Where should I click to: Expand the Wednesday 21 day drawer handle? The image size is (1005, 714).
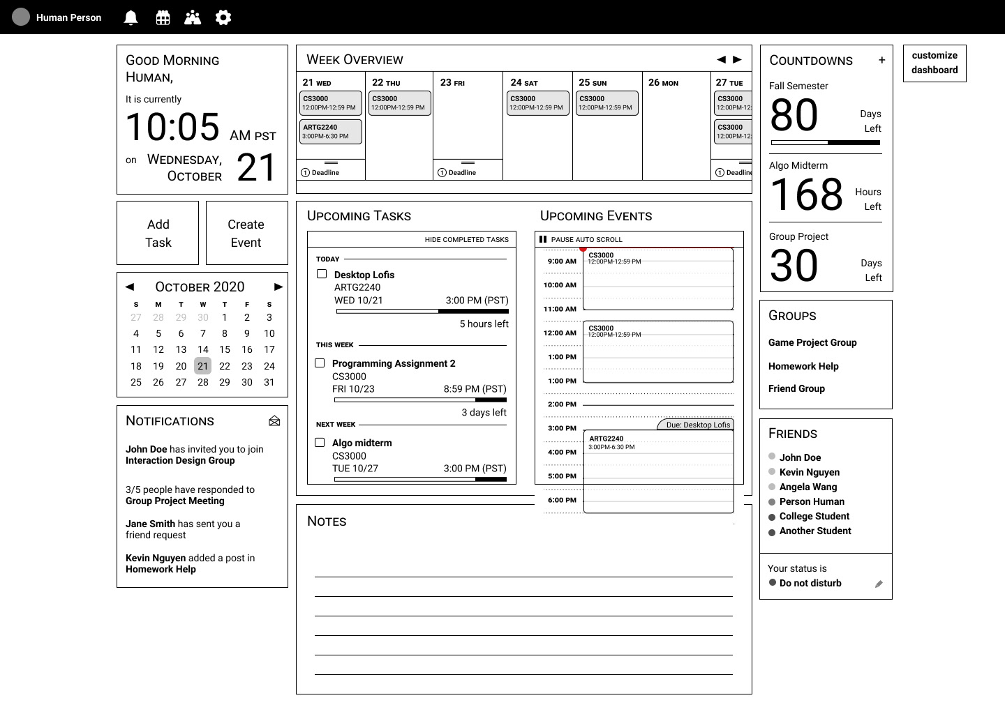click(332, 162)
